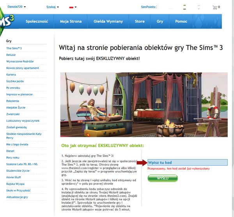Open the Polish flag language selector

(x=73, y=7)
